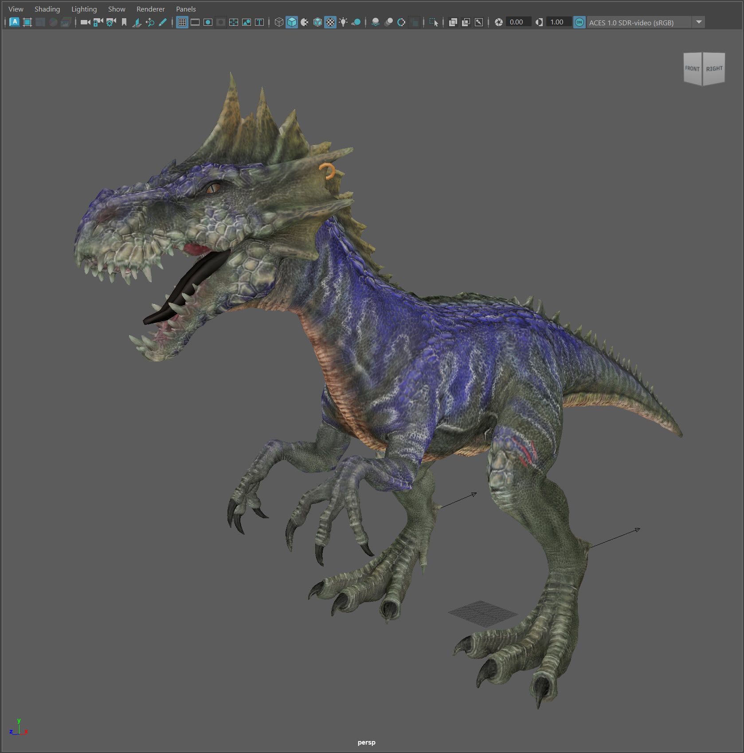Toggle the Textured checker icon
744x753 pixels.
pyautogui.click(x=330, y=22)
